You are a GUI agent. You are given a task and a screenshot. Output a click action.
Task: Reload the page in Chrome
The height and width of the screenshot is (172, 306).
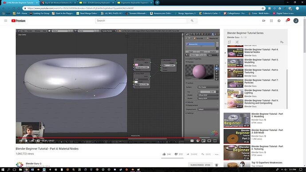pyautogui.click(x=13, y=8)
